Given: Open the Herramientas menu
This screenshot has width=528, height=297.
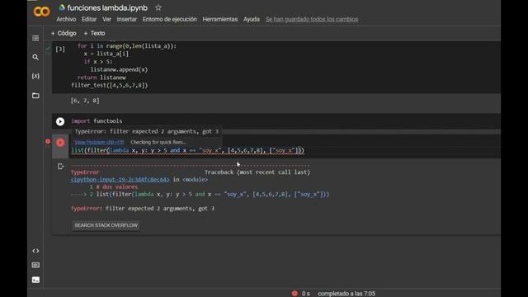Looking at the screenshot, I should click(x=220, y=19).
